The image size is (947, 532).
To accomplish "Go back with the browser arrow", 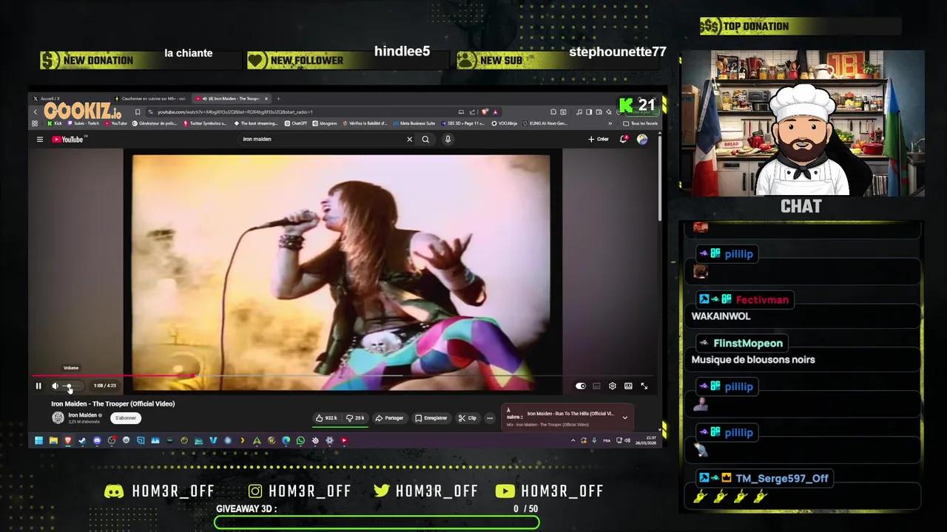I will click(35, 112).
